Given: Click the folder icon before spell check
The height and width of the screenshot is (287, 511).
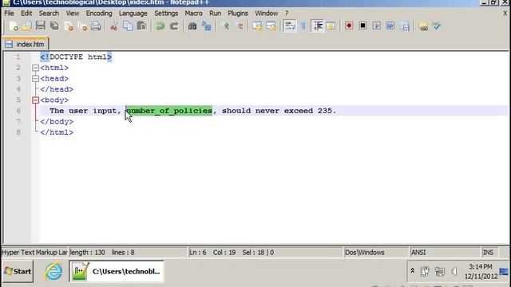Looking at the screenshot, I should point(423,26).
